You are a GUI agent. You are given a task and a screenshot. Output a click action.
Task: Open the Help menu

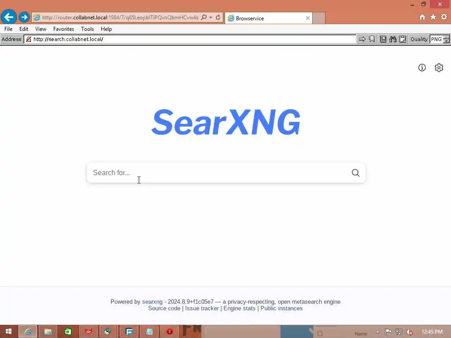106,29
